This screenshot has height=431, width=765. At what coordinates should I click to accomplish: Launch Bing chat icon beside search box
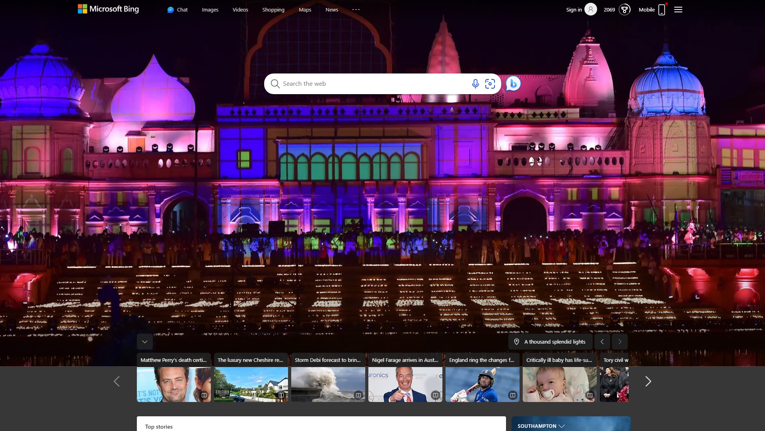click(513, 84)
